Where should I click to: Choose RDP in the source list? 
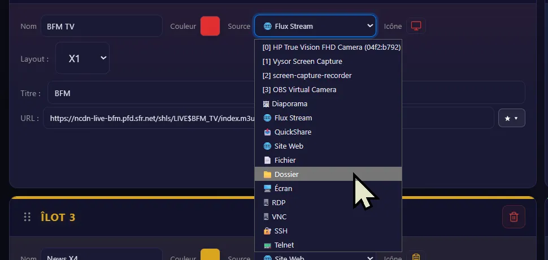(x=328, y=203)
